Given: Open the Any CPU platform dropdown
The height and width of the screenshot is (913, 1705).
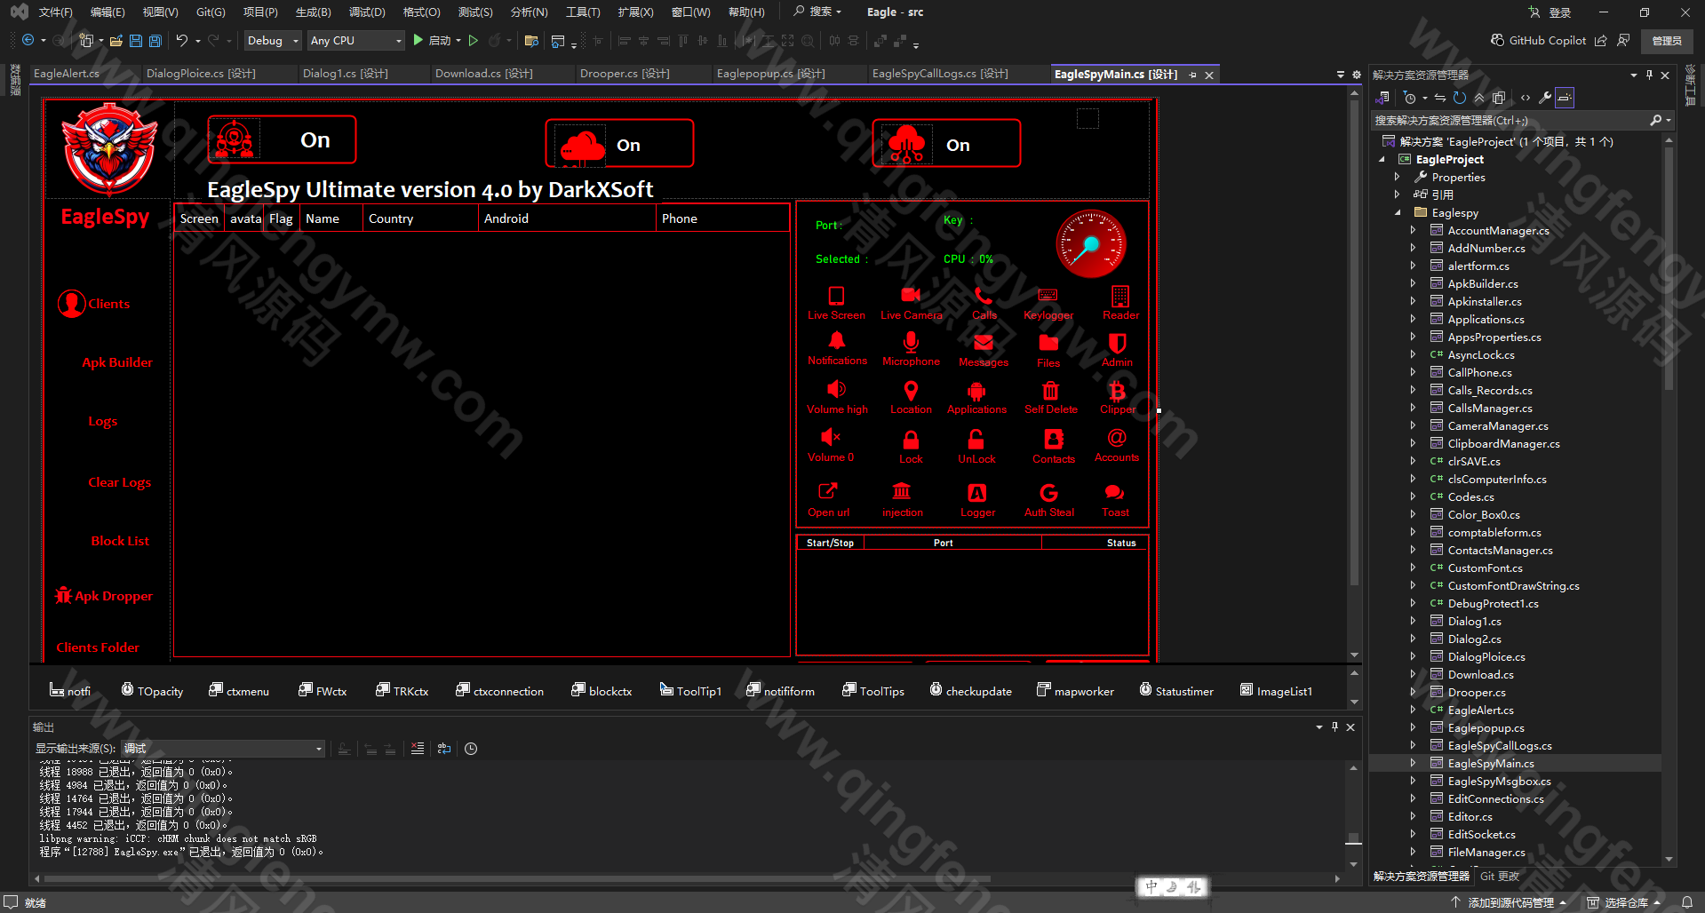Looking at the screenshot, I should tap(355, 41).
